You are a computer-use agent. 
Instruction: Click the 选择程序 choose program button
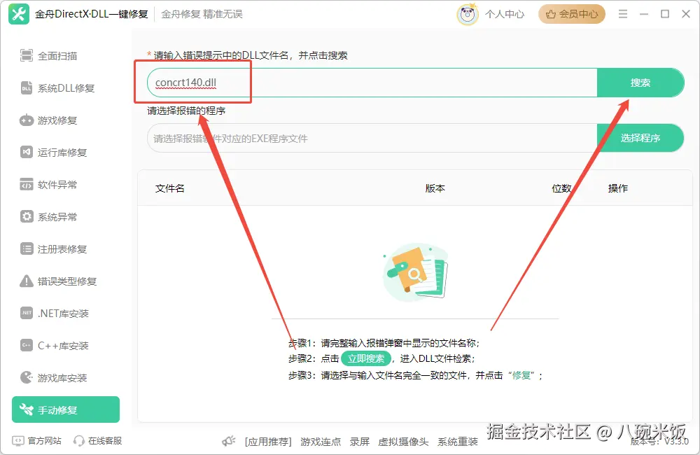tap(640, 138)
